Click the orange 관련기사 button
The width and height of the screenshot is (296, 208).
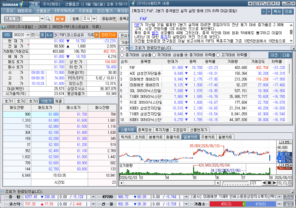[108, 35]
